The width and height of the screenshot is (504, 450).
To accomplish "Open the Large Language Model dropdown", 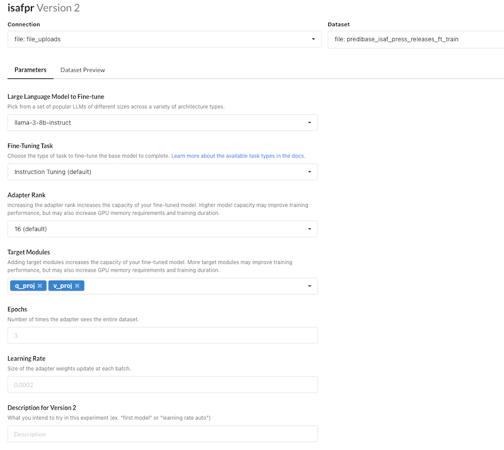I will point(162,122).
